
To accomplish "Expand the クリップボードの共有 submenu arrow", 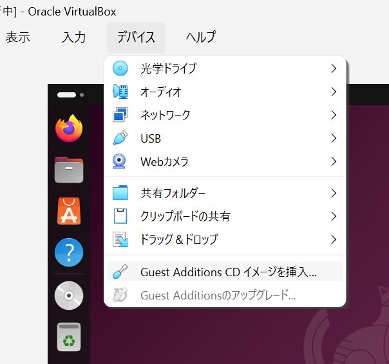I will tap(334, 216).
